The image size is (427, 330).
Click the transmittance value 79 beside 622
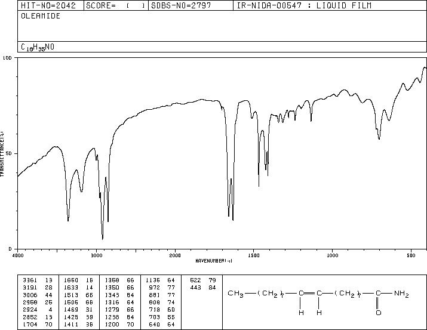(212, 280)
